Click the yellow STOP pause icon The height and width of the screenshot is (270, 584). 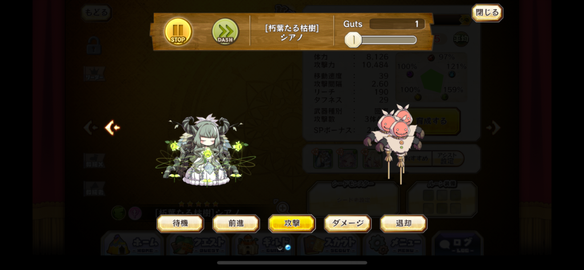coord(178,32)
